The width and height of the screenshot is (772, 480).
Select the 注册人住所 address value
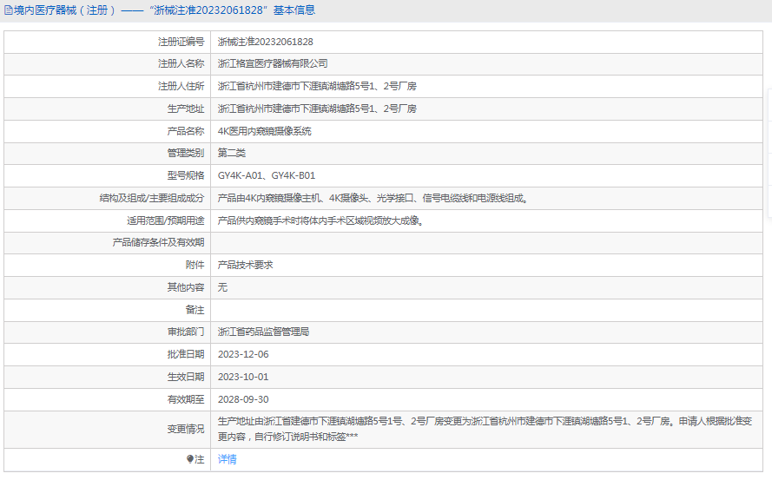point(317,86)
